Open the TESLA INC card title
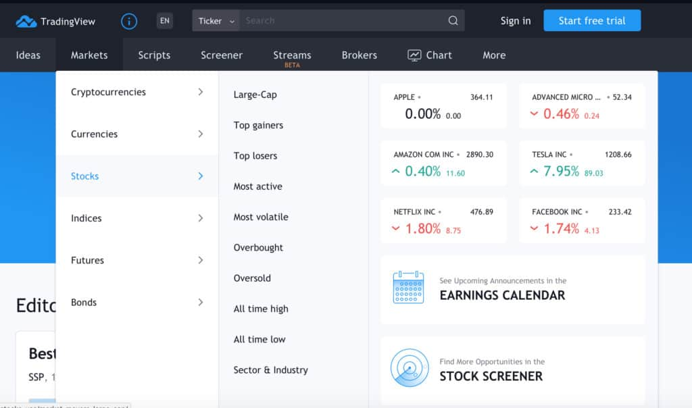The image size is (692, 408). (x=549, y=155)
